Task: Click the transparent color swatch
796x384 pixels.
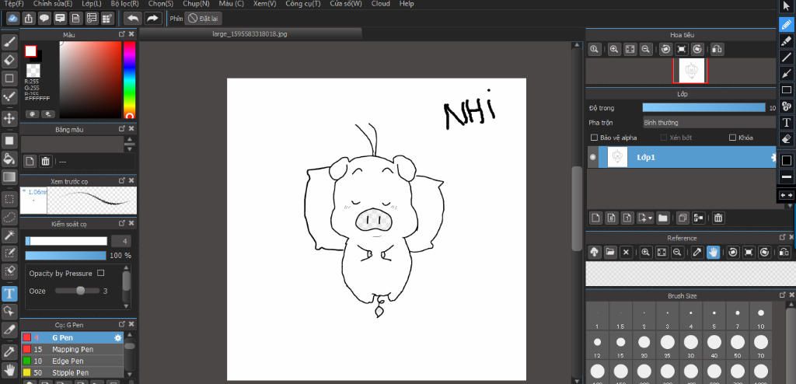Action: tap(33, 71)
